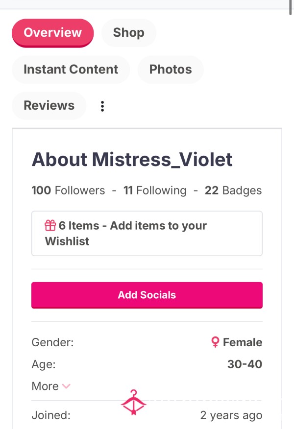Expand the More profile details chevron
Screen dimensions: 294x429
point(66,386)
